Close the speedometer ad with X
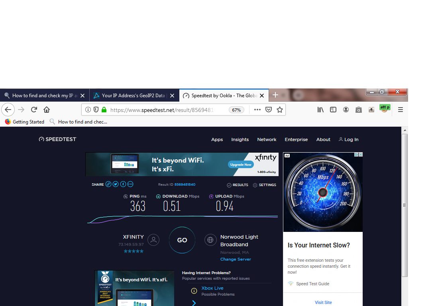 pyautogui.click(x=361, y=155)
